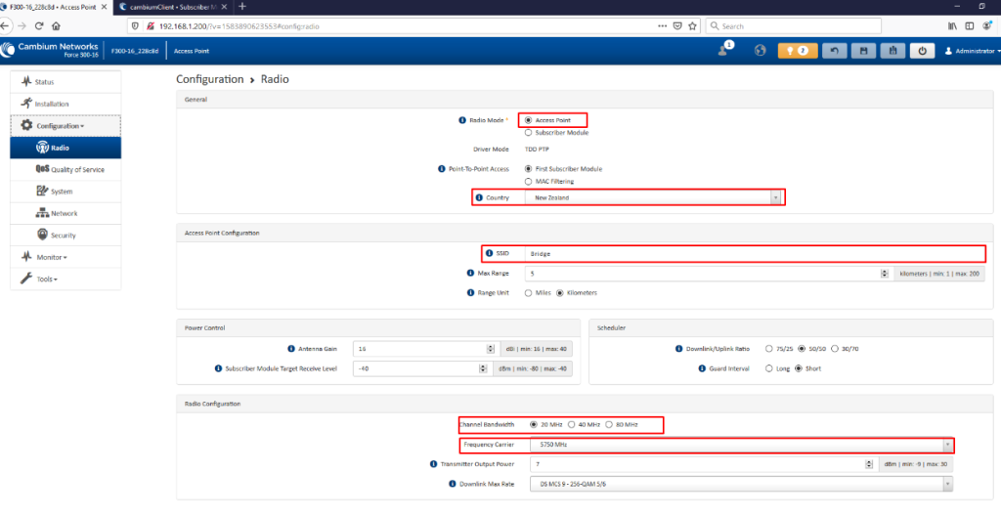Select the Subscriber Module radio mode
1001x516 pixels.
(529, 132)
